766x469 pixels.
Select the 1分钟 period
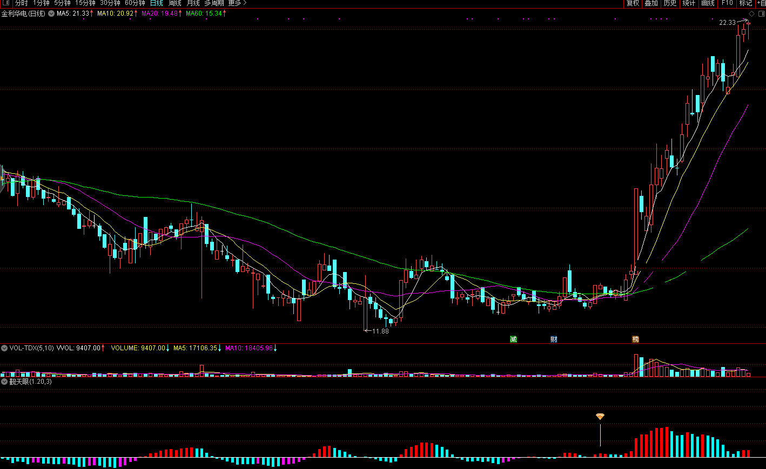[x=41, y=3]
